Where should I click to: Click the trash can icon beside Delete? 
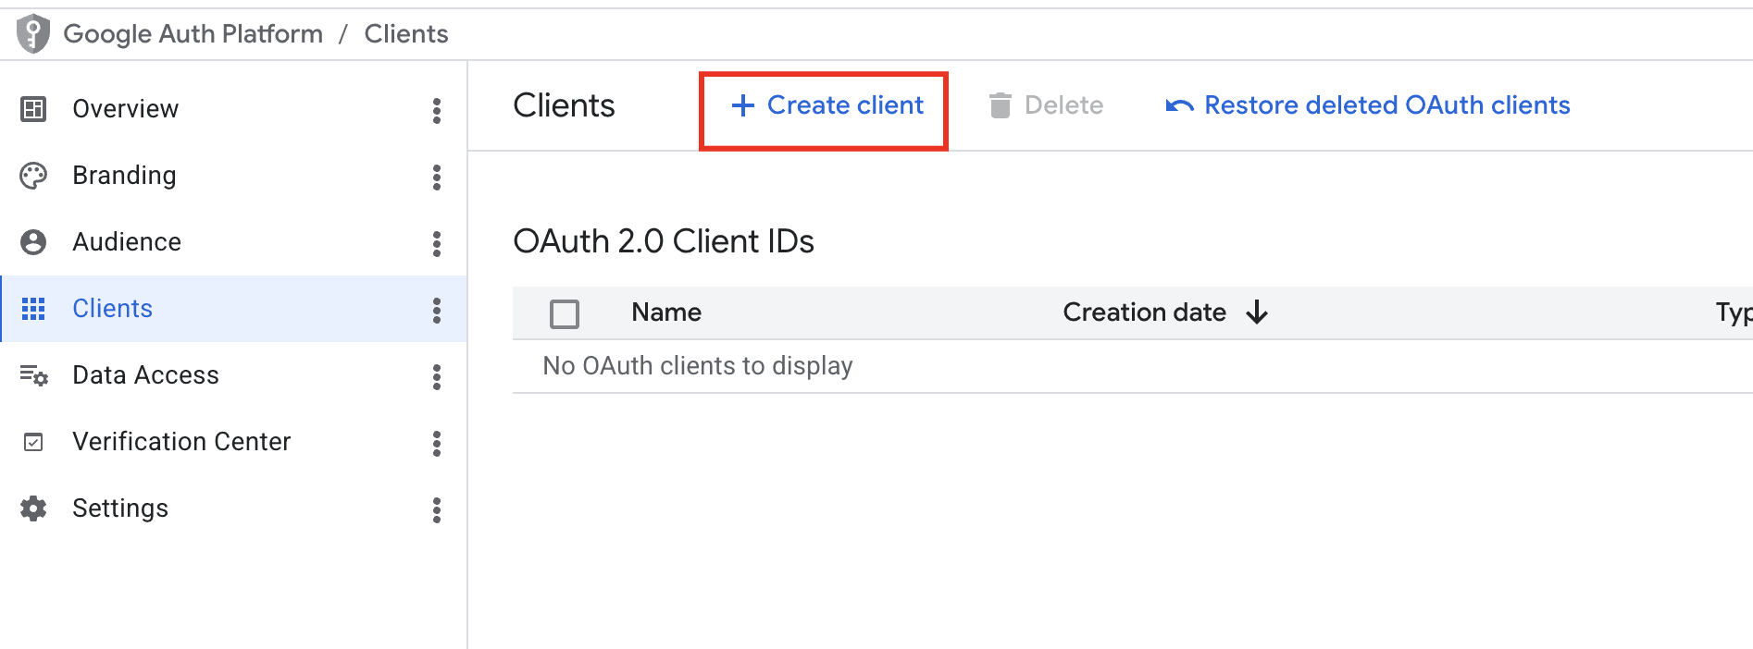click(x=1001, y=105)
